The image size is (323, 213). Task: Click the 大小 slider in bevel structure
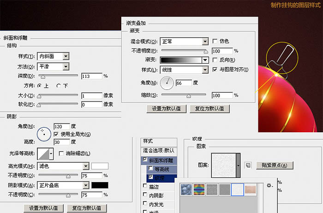click(x=58, y=95)
